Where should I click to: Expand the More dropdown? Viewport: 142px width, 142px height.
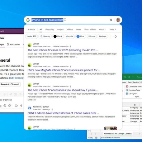(102, 29)
